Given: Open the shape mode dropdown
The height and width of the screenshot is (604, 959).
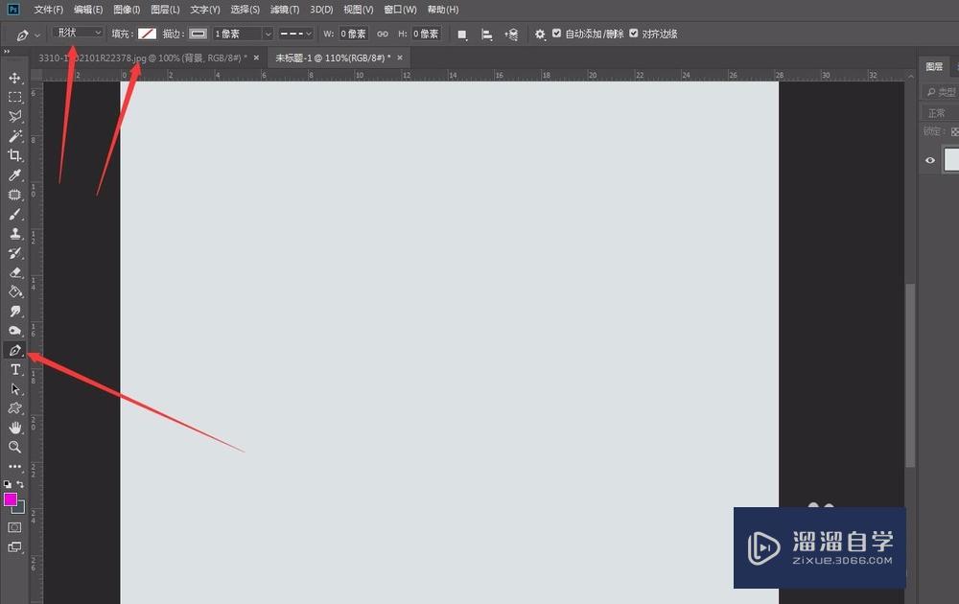Looking at the screenshot, I should 78,33.
